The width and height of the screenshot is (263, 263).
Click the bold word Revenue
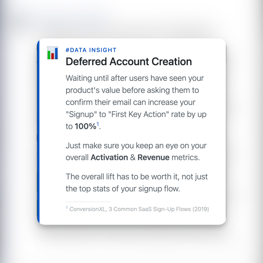tap(153, 158)
